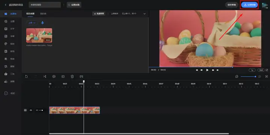This screenshot has height=135, width=270.
Task: Open the upload dropdown in the media panel
Action: 32,23
